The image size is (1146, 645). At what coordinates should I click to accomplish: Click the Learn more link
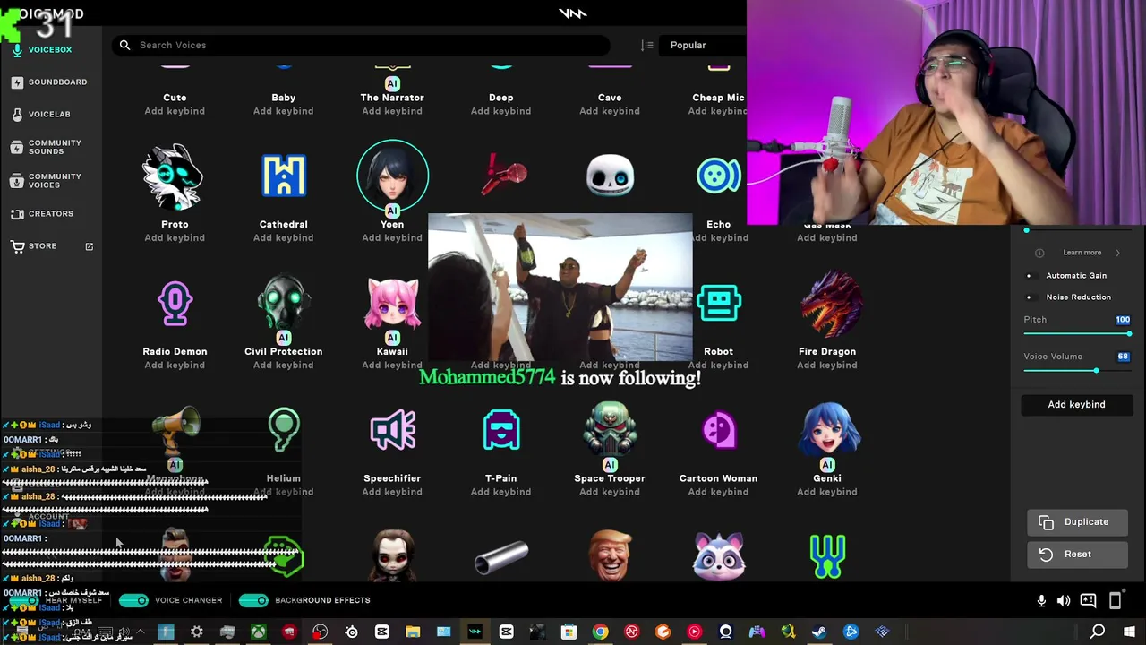click(1082, 253)
